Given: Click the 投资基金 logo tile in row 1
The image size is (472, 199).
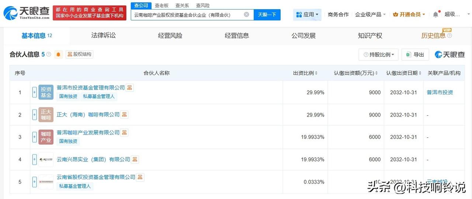Looking at the screenshot, I should [x=46, y=92].
